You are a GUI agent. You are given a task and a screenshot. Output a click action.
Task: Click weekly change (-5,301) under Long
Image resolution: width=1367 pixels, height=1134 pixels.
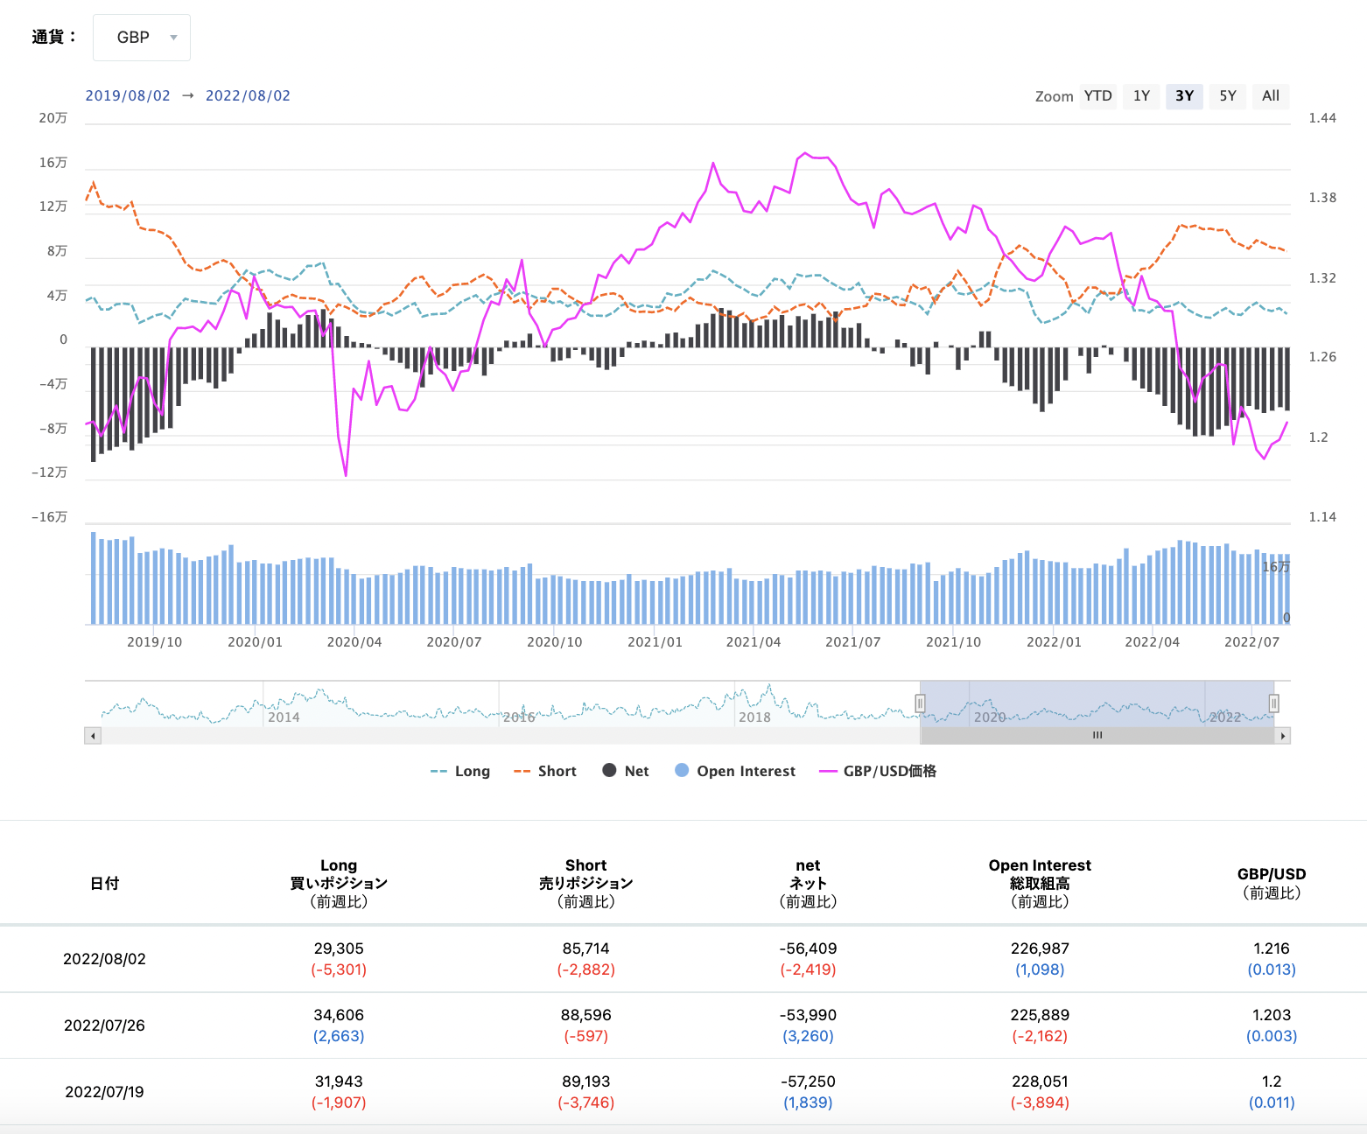click(x=339, y=969)
